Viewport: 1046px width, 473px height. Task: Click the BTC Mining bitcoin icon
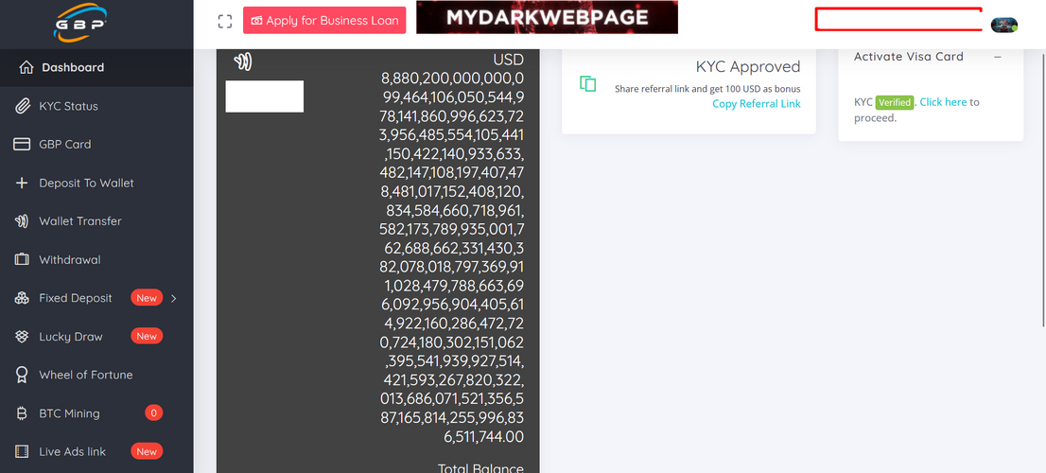click(x=22, y=413)
